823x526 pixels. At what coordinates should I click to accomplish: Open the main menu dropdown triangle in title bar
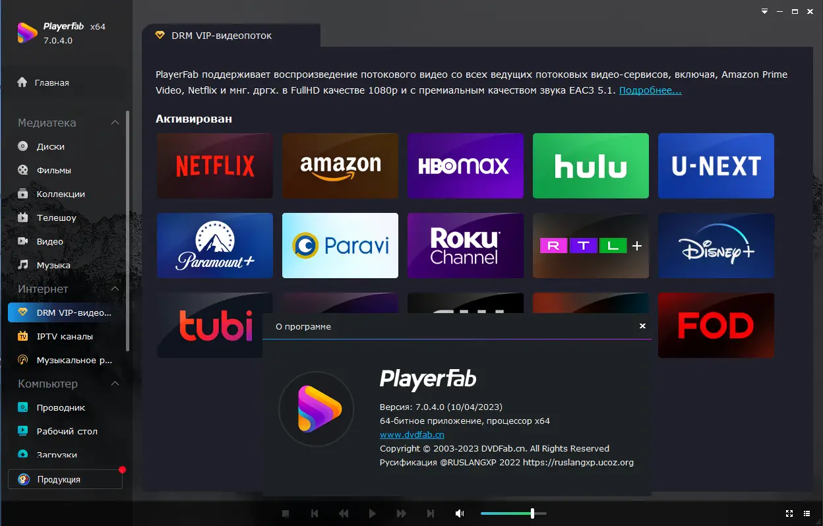coord(764,12)
